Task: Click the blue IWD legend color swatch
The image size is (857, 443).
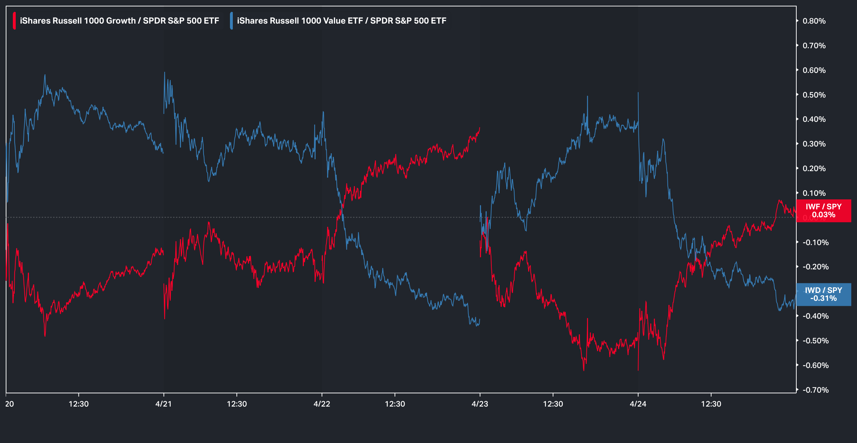Action: (231, 21)
